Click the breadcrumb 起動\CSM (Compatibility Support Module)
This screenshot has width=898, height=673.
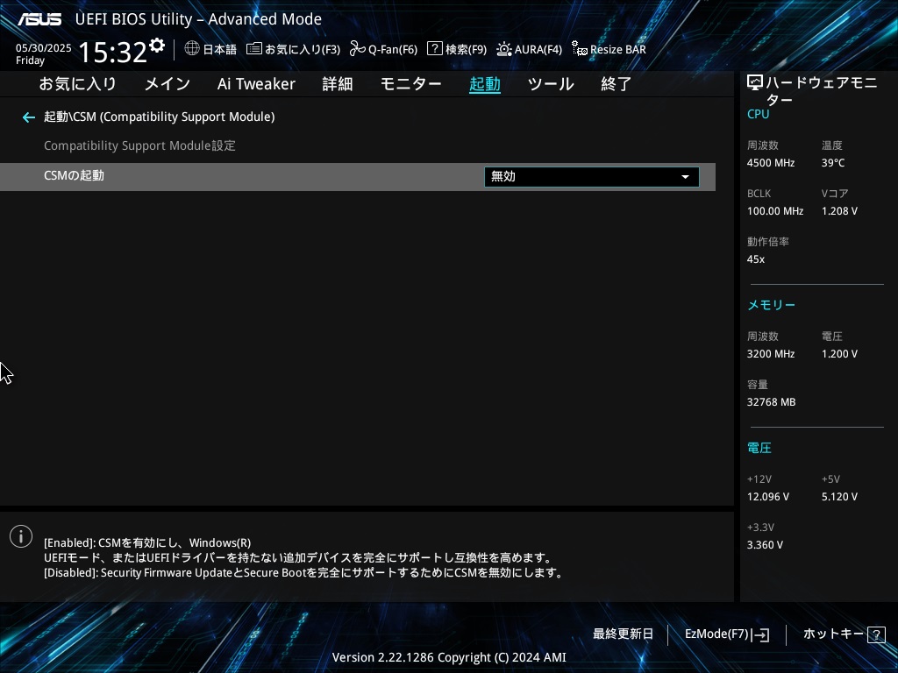(x=160, y=117)
